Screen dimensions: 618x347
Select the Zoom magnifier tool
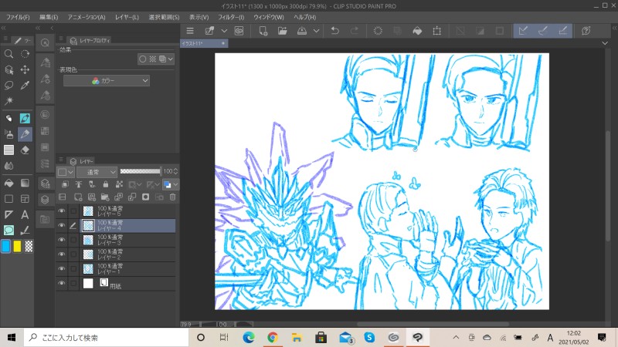(8, 54)
